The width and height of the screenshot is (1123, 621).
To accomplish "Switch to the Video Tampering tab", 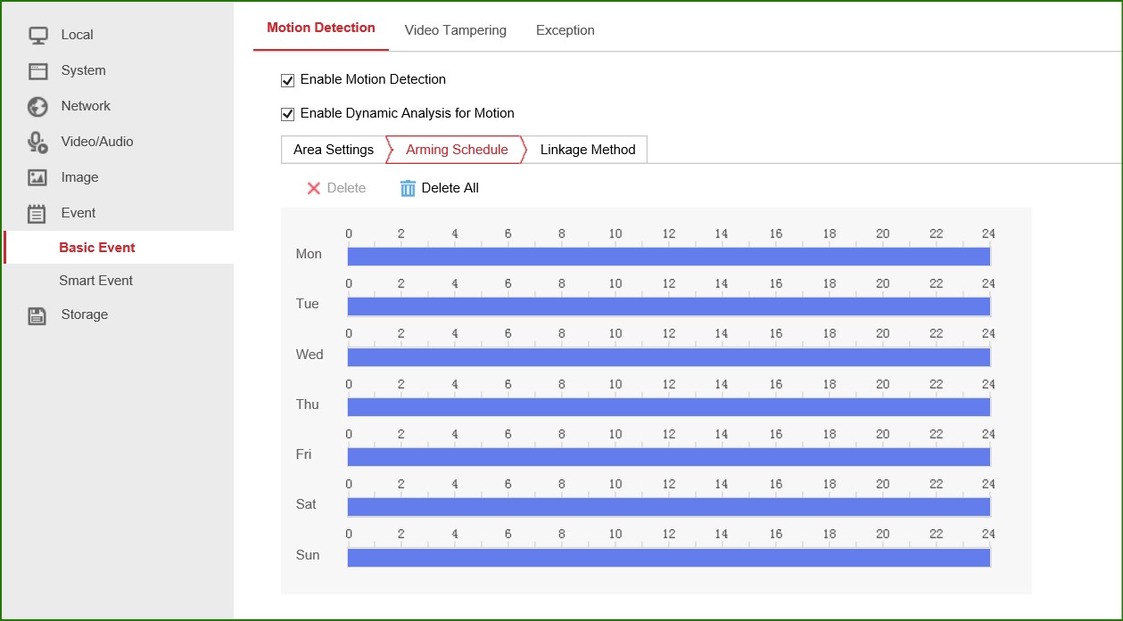I will (455, 30).
